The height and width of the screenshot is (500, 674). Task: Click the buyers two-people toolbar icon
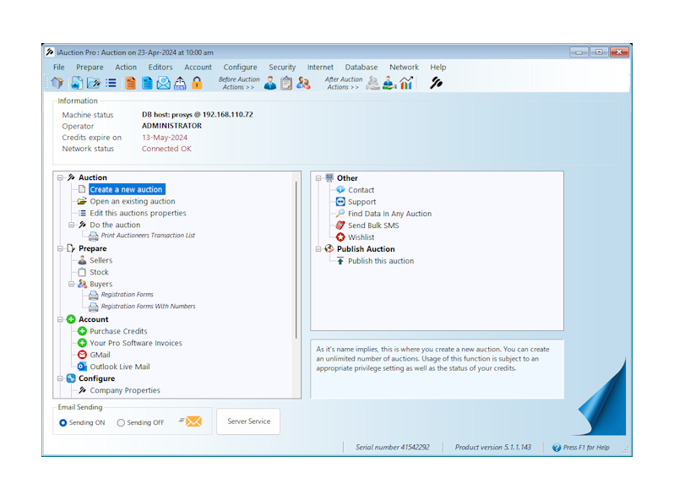303,83
